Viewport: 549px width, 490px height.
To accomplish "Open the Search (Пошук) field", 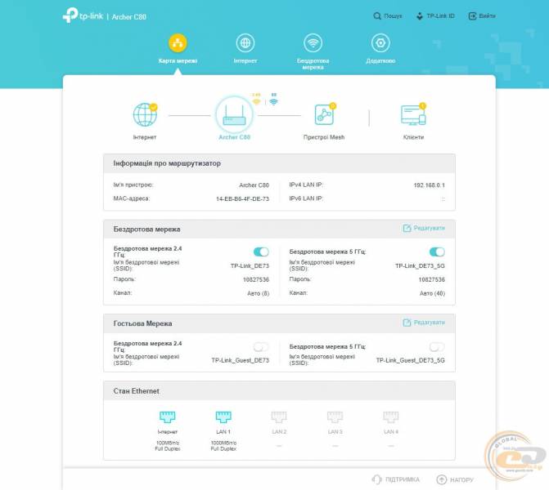I will (387, 16).
